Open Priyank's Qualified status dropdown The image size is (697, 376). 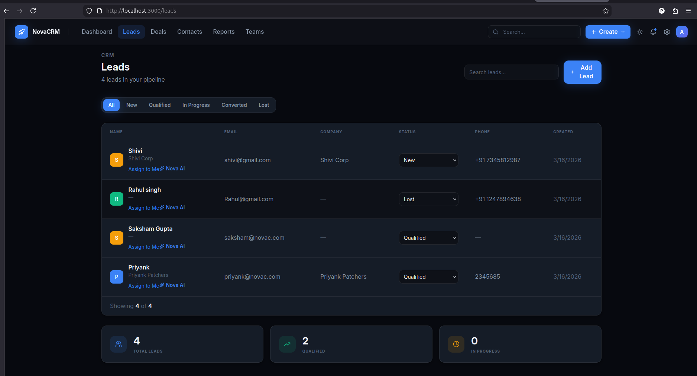coord(429,277)
